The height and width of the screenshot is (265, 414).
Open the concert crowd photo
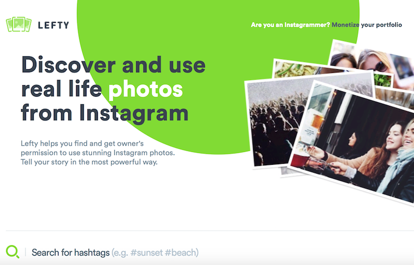(x=275, y=124)
